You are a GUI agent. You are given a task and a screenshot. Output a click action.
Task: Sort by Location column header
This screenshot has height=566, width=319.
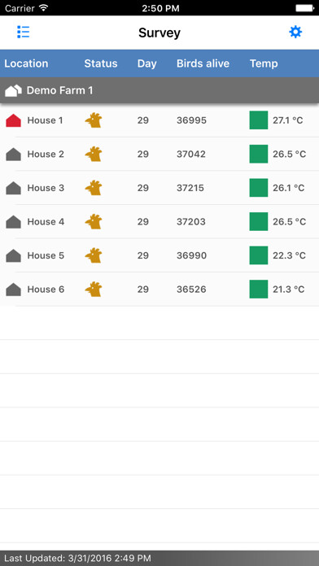click(x=26, y=63)
